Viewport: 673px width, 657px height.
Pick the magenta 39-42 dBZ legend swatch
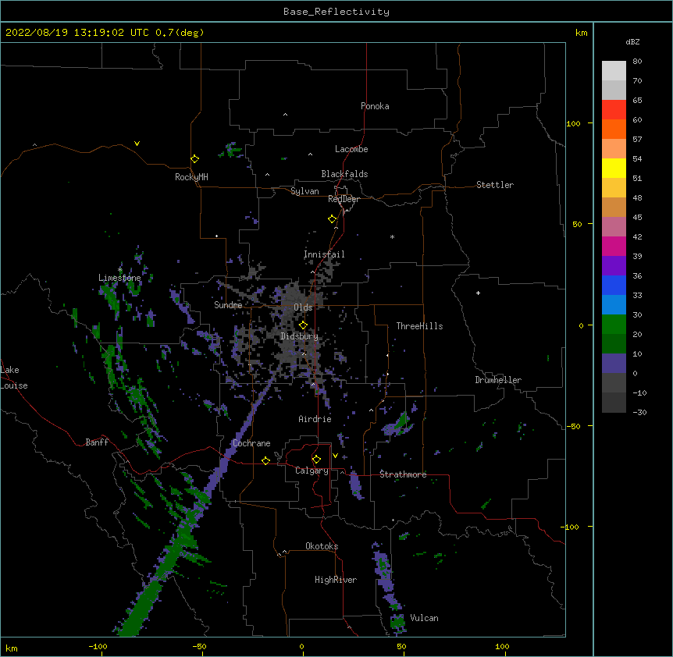click(x=614, y=246)
